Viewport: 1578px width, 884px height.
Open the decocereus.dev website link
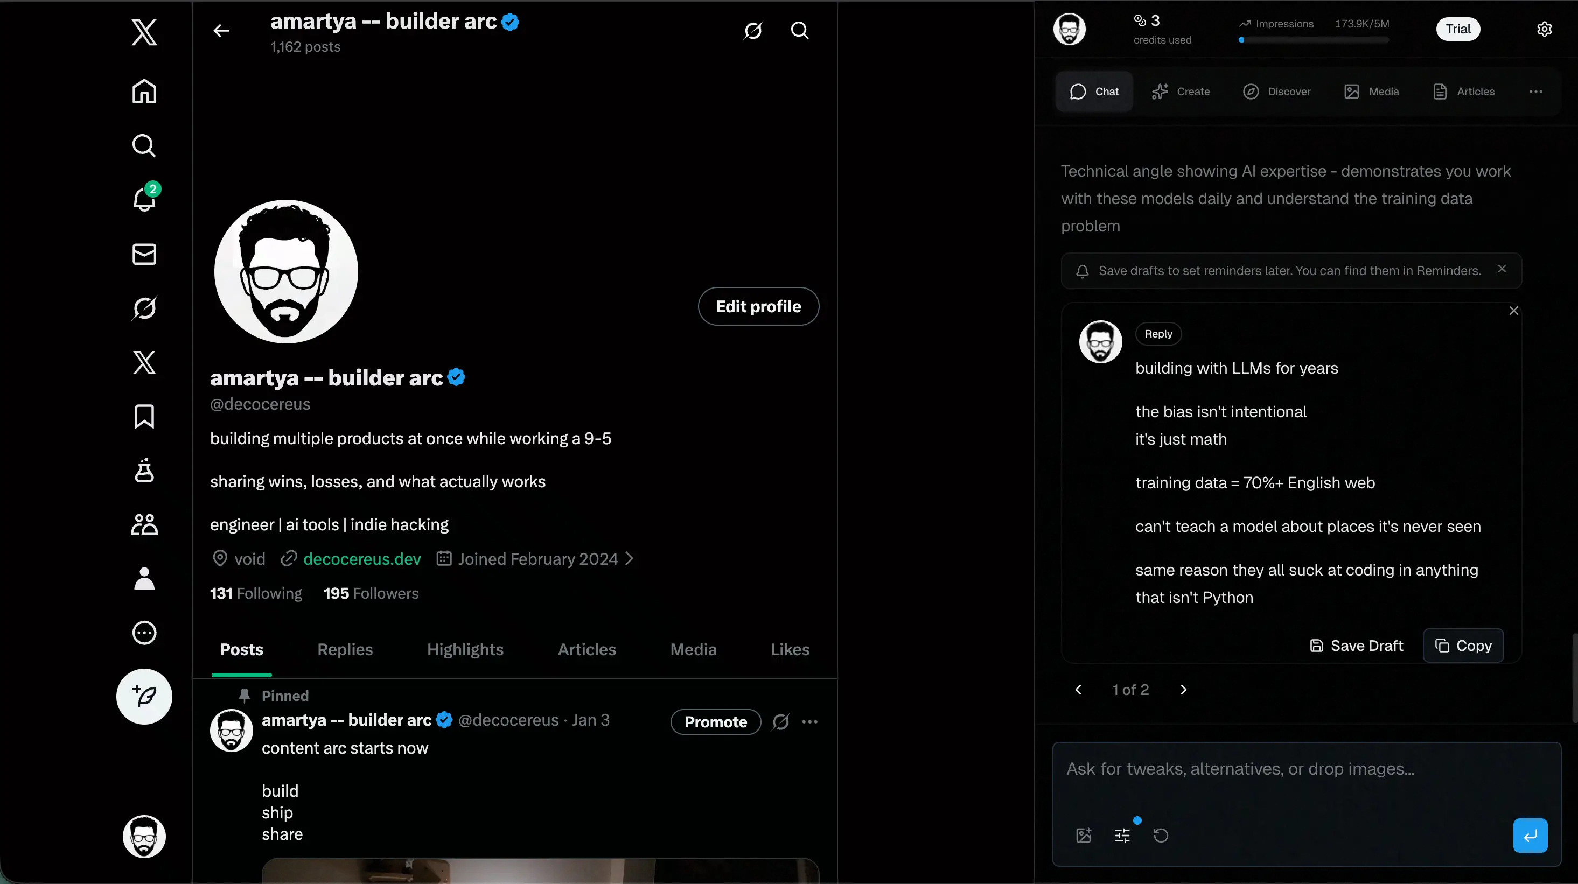(x=362, y=559)
